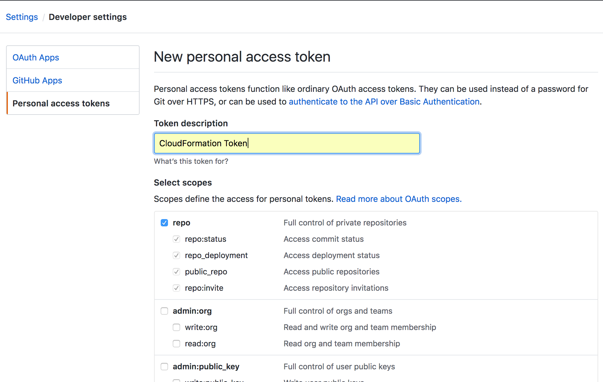
Task: Open the Developer settings breadcrumb
Action: 88,17
